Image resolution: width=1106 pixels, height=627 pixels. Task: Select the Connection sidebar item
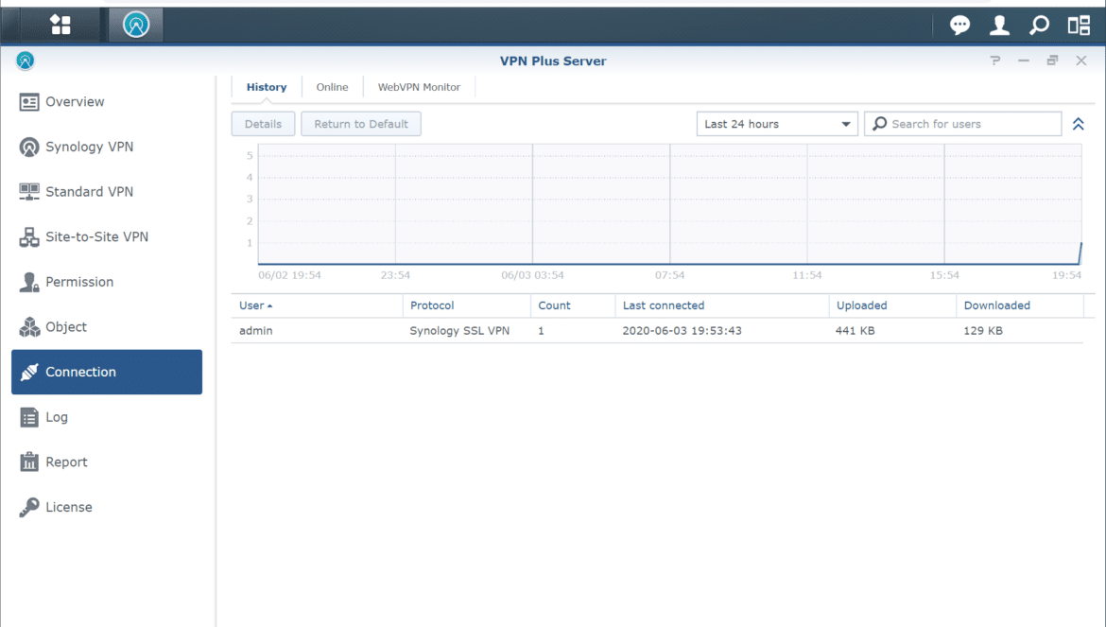107,372
